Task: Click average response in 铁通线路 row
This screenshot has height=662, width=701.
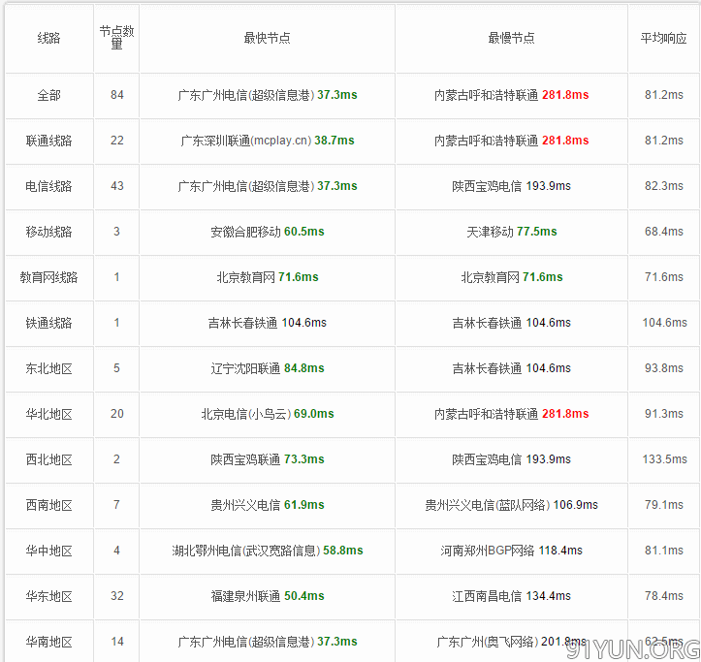Action: coord(664,323)
